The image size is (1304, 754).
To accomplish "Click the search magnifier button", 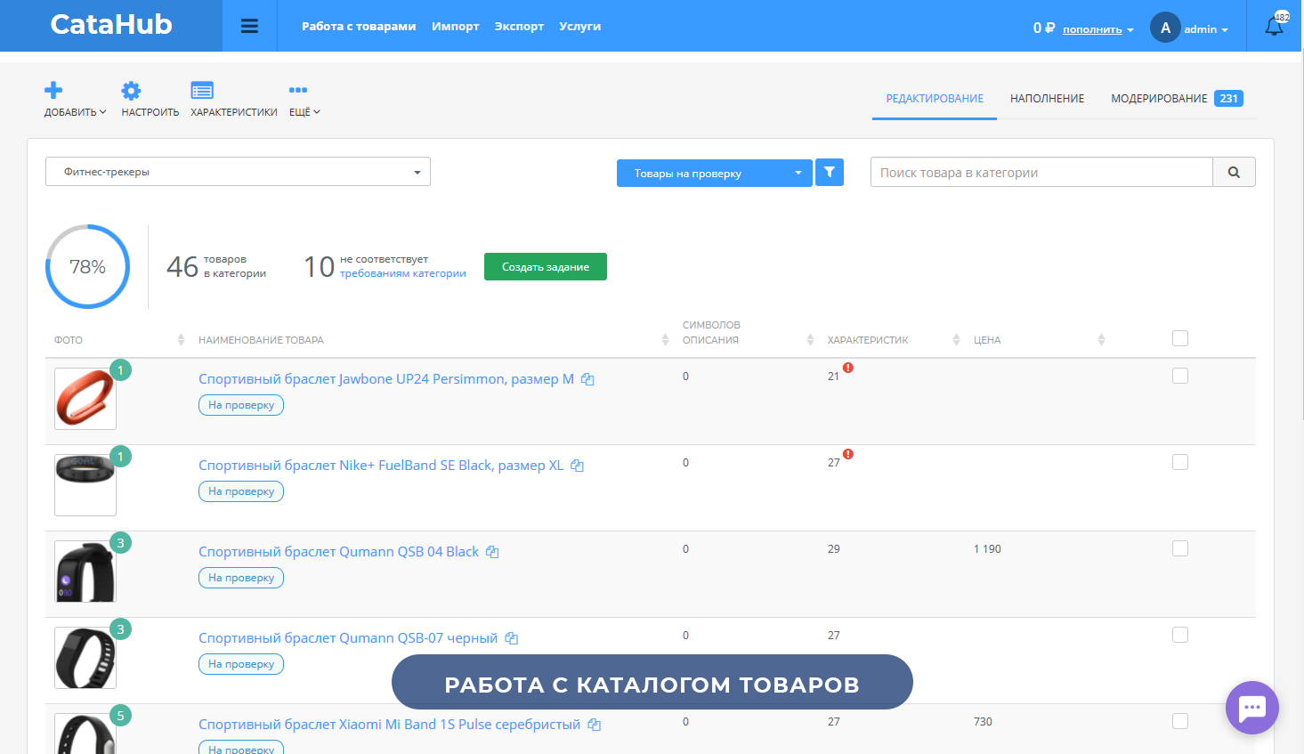I will pyautogui.click(x=1234, y=173).
